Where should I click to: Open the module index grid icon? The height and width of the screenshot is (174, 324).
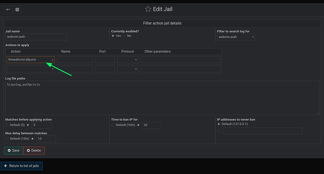point(17,9)
